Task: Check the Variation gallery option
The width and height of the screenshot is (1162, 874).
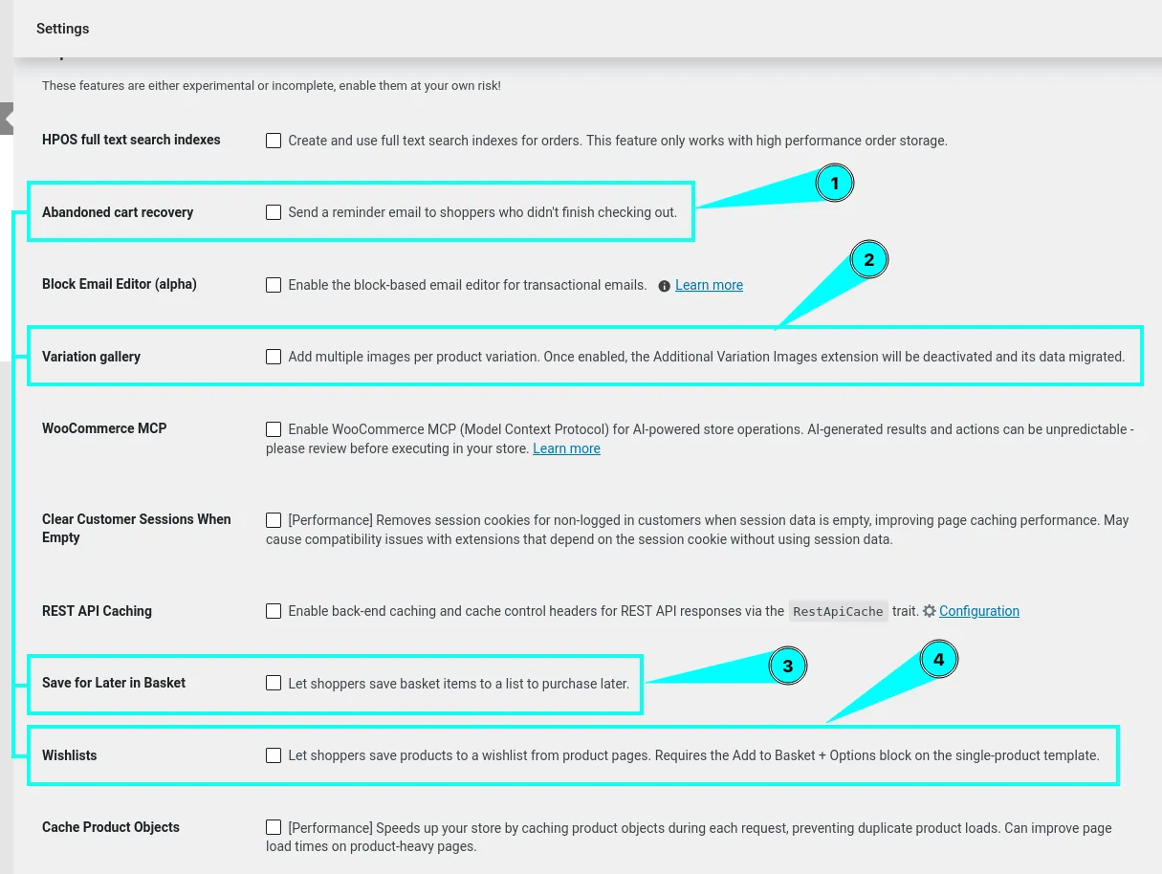Action: 274,357
